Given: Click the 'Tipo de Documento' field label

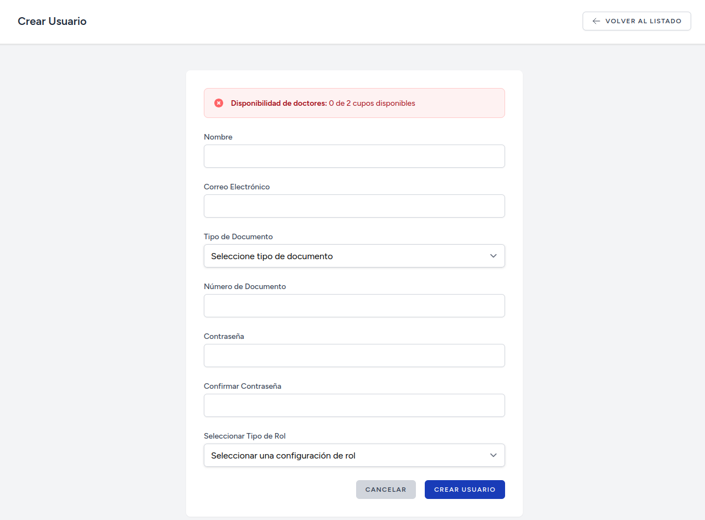Looking at the screenshot, I should (x=238, y=236).
